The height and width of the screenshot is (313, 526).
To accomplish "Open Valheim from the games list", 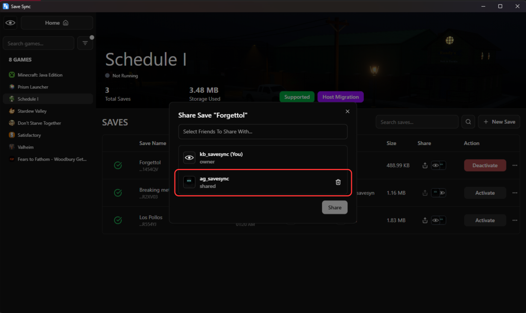I will (x=48, y=147).
